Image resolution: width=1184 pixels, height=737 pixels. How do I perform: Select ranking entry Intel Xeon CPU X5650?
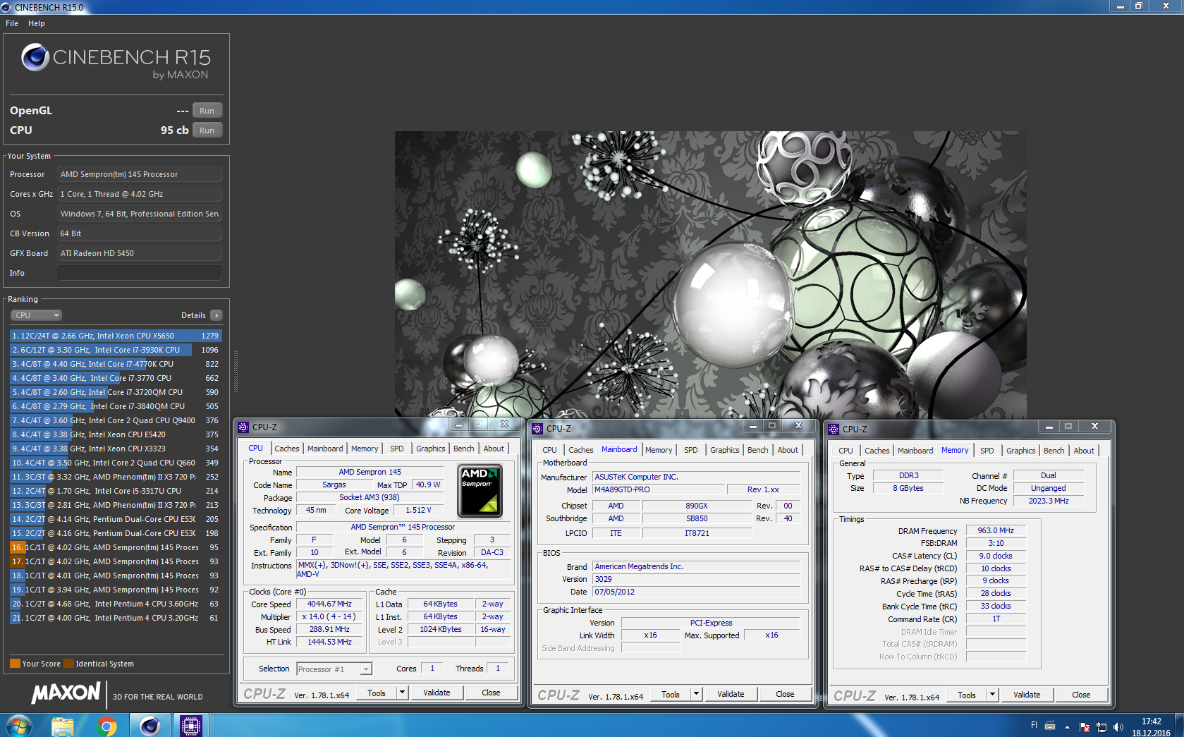click(116, 336)
